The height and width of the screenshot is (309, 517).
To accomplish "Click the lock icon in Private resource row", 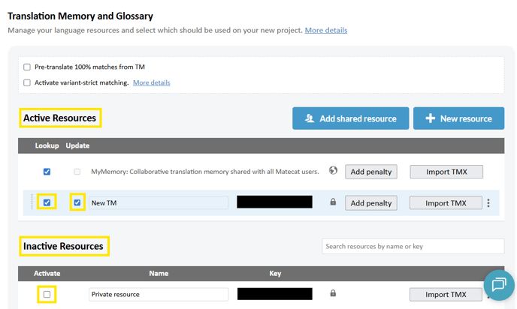I will [x=333, y=293].
